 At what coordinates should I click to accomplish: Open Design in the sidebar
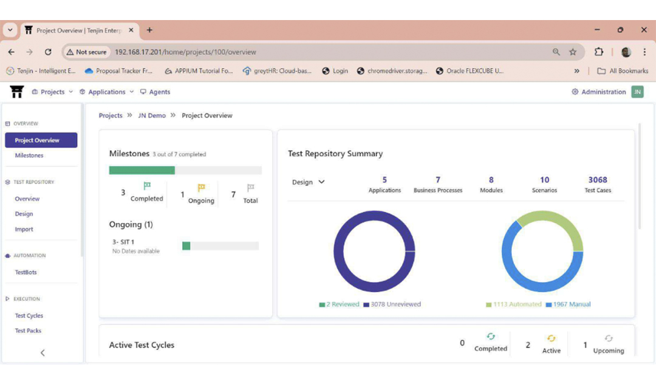click(24, 214)
